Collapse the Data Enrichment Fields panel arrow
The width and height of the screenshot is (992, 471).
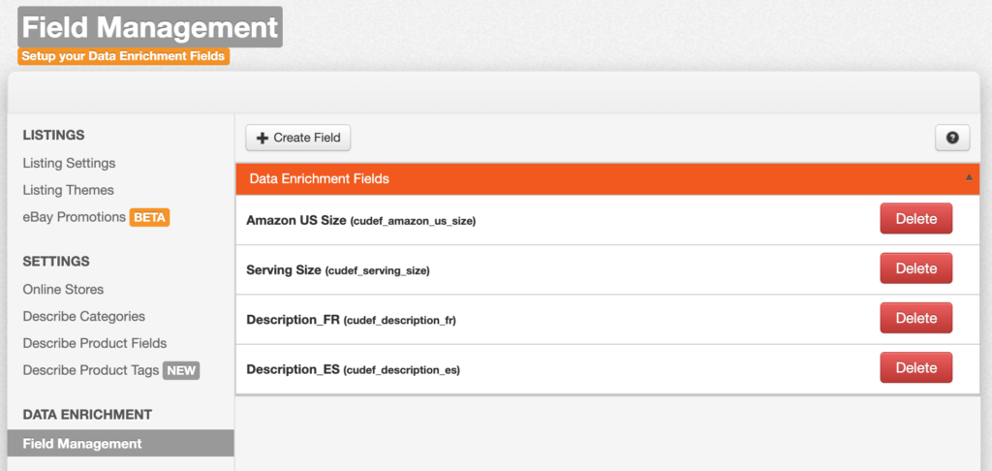969,178
